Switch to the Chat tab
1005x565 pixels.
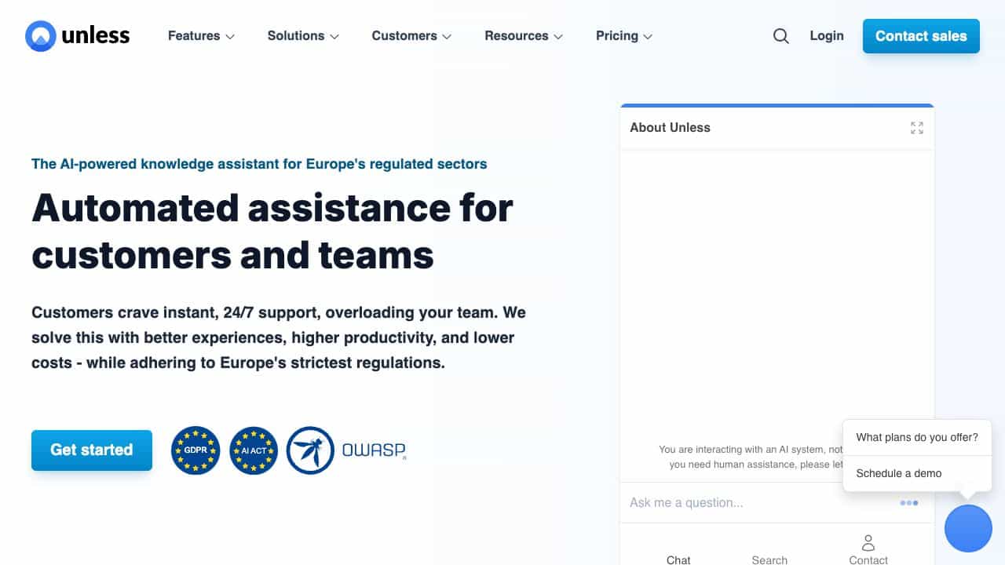click(x=678, y=560)
